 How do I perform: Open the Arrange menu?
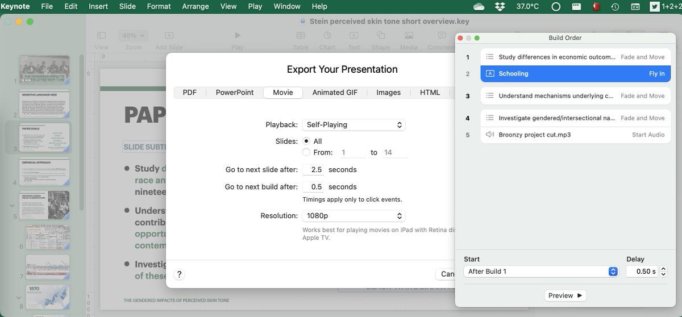pyautogui.click(x=195, y=6)
